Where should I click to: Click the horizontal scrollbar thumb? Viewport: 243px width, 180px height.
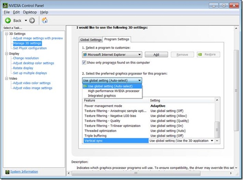(x=136, y=173)
